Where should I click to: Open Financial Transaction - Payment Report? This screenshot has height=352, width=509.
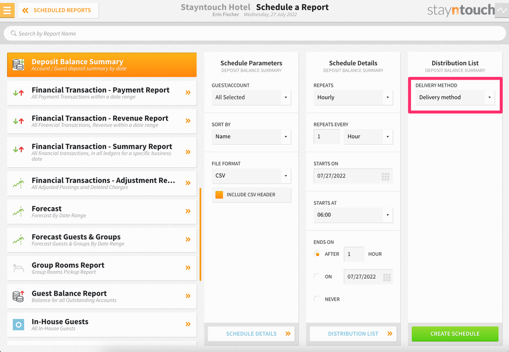102,93
